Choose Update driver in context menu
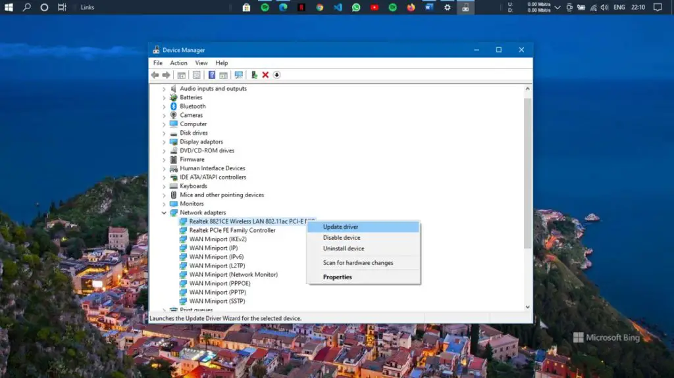This screenshot has height=378, width=674. [x=363, y=227]
